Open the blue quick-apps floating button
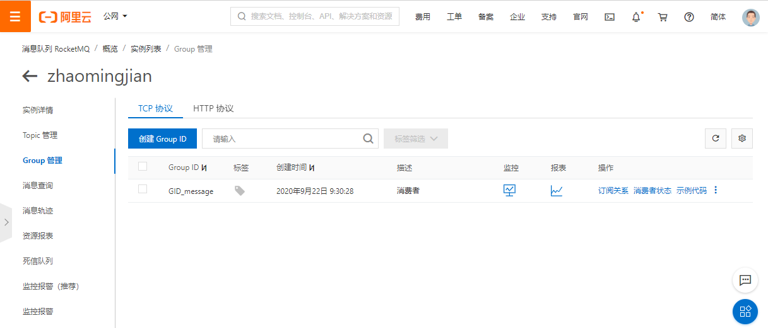 [745, 312]
